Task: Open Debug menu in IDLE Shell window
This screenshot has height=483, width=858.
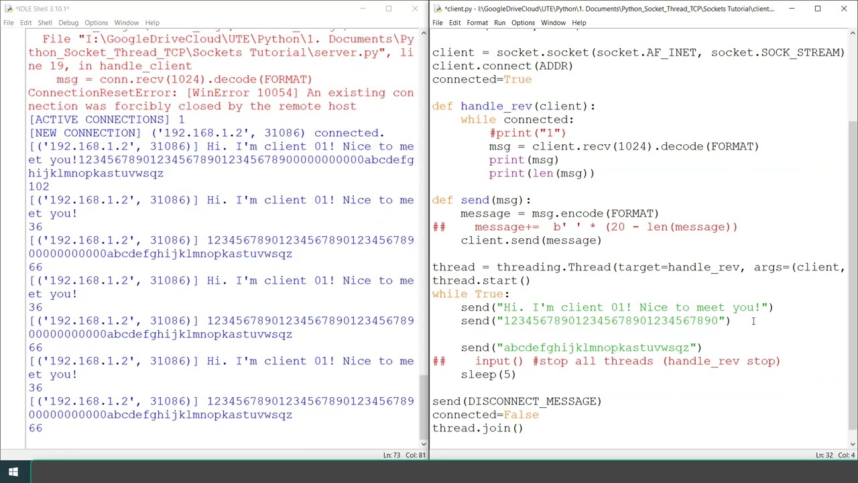Action: (x=68, y=23)
